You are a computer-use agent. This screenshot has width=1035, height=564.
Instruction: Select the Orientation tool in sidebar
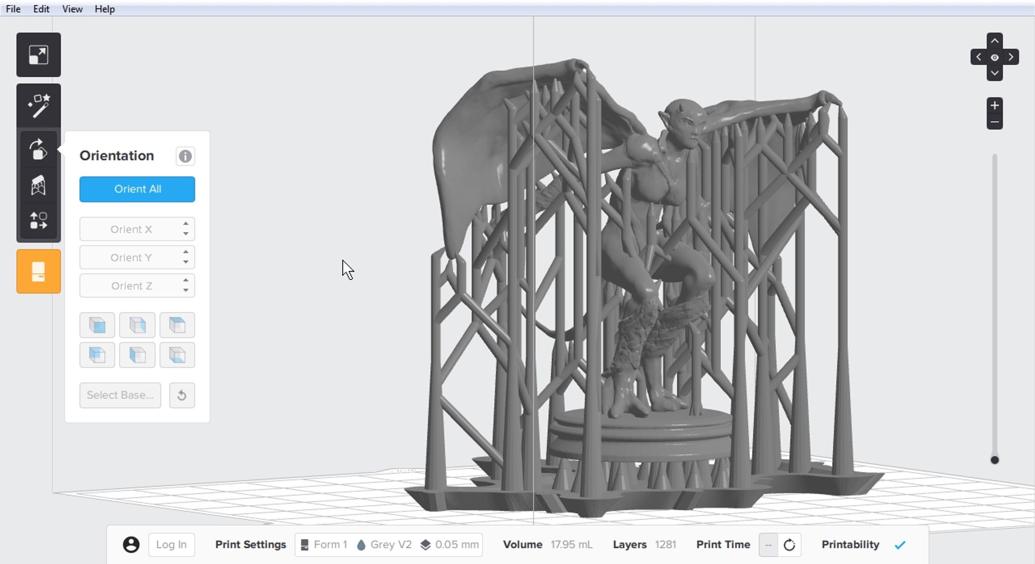click(x=38, y=149)
